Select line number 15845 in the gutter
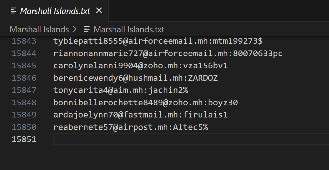The image size is (329, 170). (x=24, y=66)
